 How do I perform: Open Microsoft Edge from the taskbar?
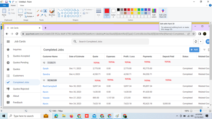tap(56, 116)
